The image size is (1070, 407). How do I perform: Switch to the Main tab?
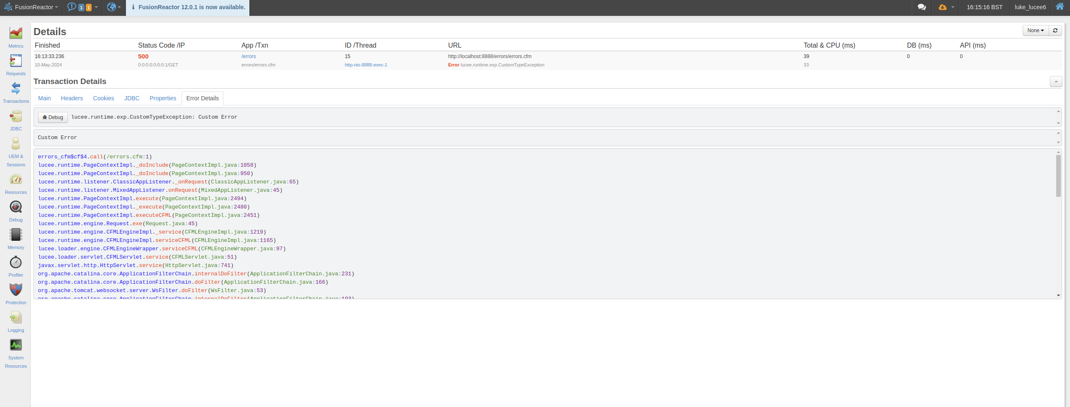click(44, 98)
